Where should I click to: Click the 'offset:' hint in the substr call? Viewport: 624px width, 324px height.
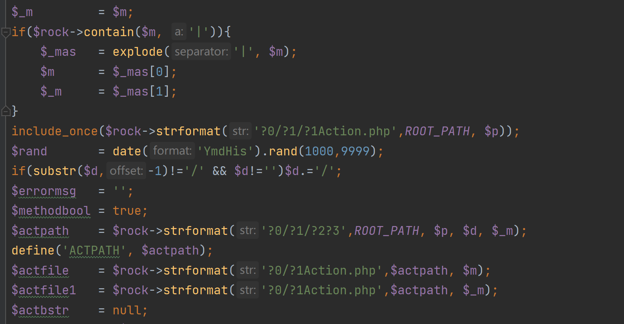click(126, 171)
